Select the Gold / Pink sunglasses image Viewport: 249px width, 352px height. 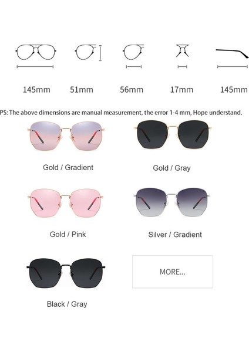[x=65, y=203]
